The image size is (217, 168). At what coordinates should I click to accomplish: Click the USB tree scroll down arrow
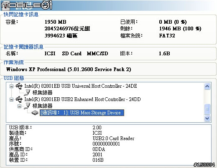207,119
